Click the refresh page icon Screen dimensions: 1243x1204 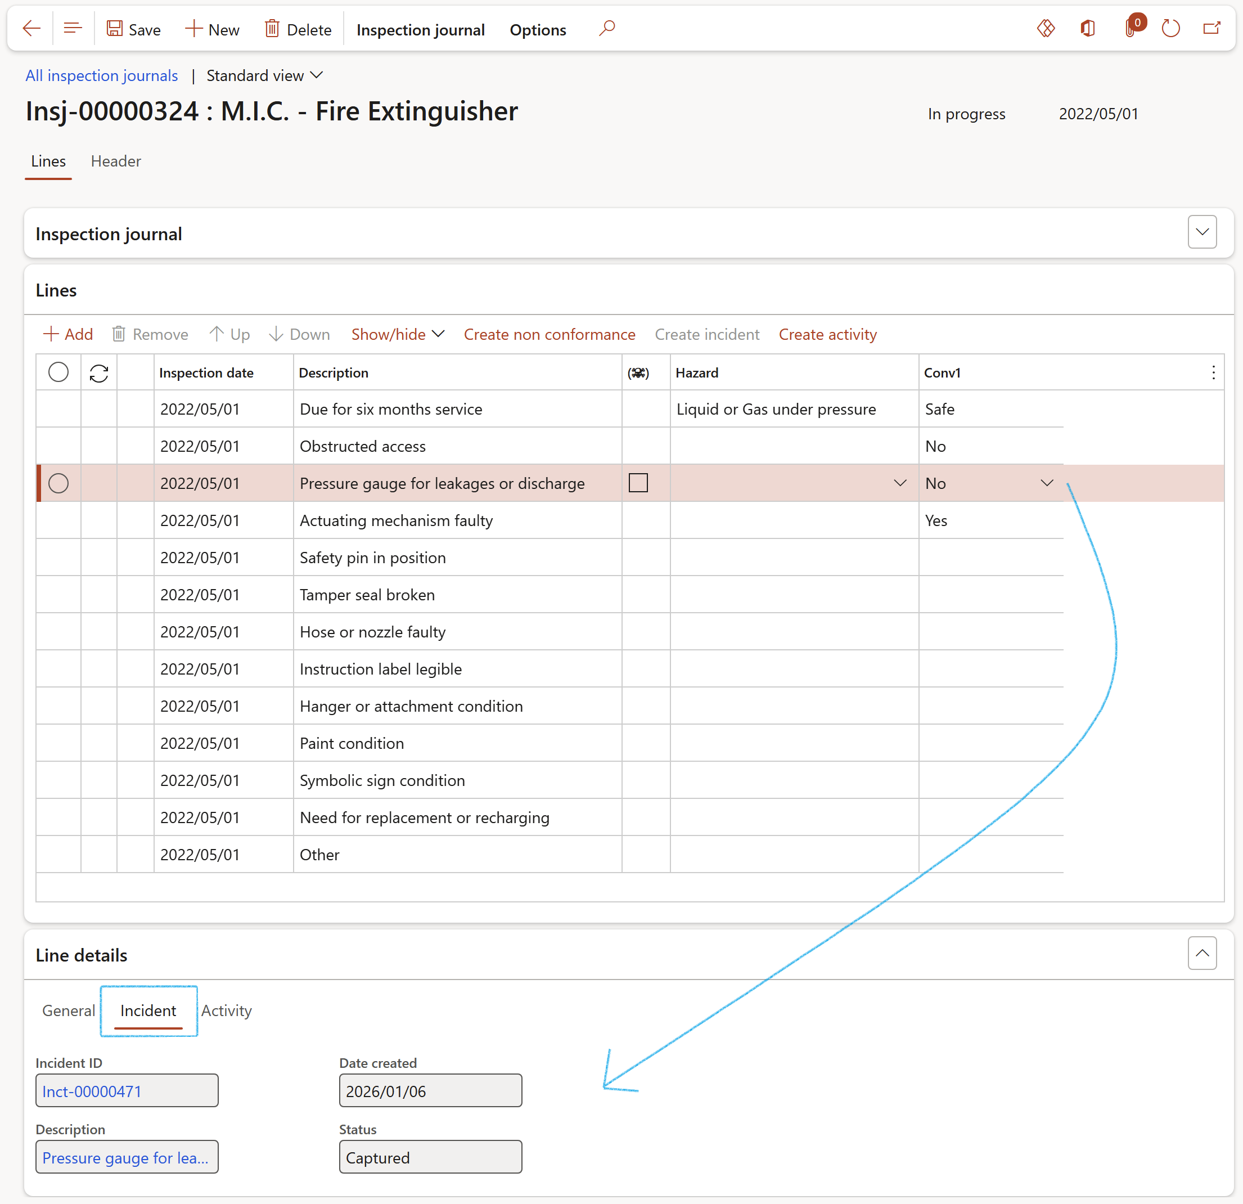coord(1170,29)
